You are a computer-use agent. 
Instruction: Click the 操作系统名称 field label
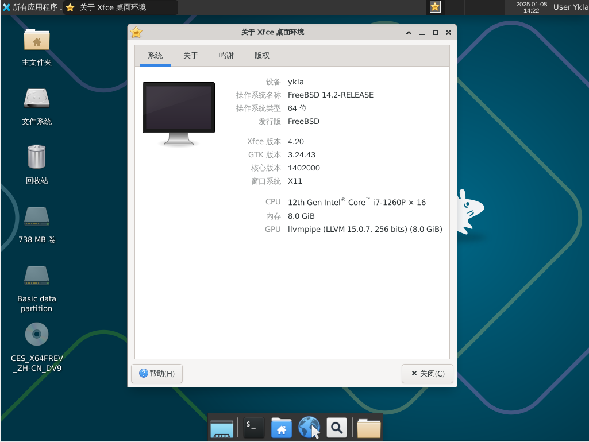(259, 95)
